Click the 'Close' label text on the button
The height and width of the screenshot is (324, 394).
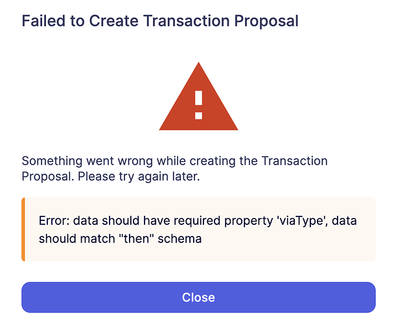point(198,297)
